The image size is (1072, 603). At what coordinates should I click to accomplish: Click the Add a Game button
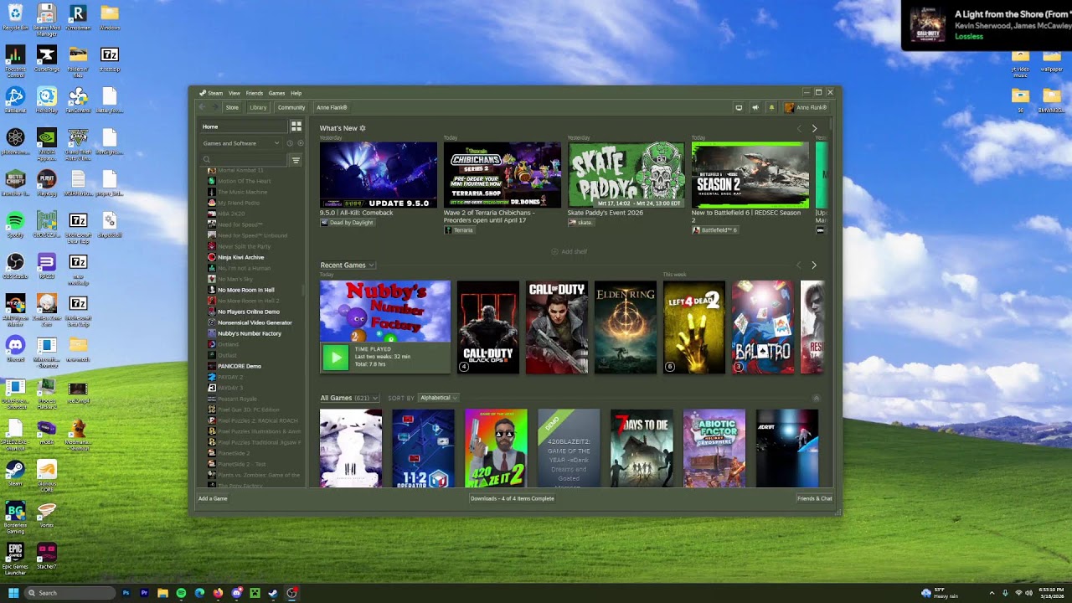213,498
